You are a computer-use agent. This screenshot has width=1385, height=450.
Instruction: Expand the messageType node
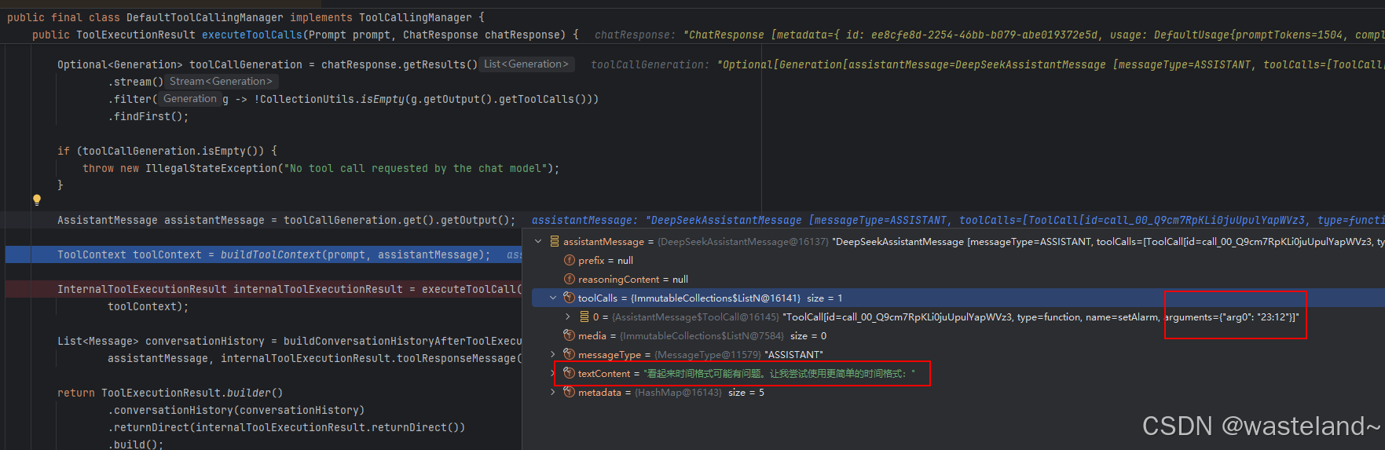(553, 354)
